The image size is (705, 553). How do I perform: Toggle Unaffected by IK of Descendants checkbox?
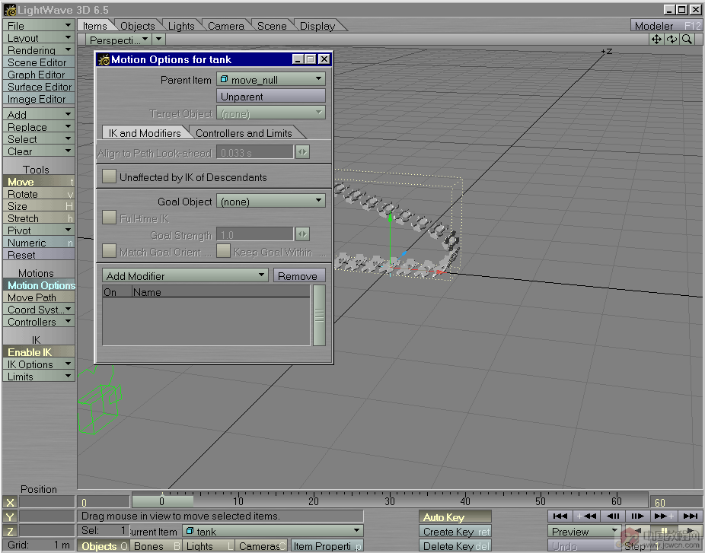(110, 176)
